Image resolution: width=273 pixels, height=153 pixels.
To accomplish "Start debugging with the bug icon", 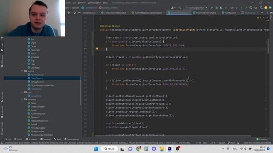I will [x=217, y=8].
